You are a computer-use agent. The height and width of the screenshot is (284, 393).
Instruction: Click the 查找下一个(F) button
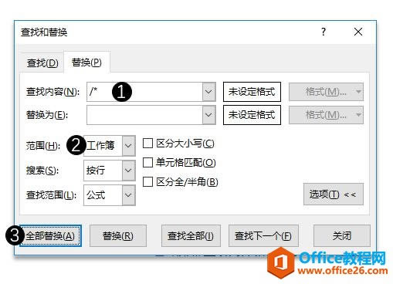pos(263,236)
